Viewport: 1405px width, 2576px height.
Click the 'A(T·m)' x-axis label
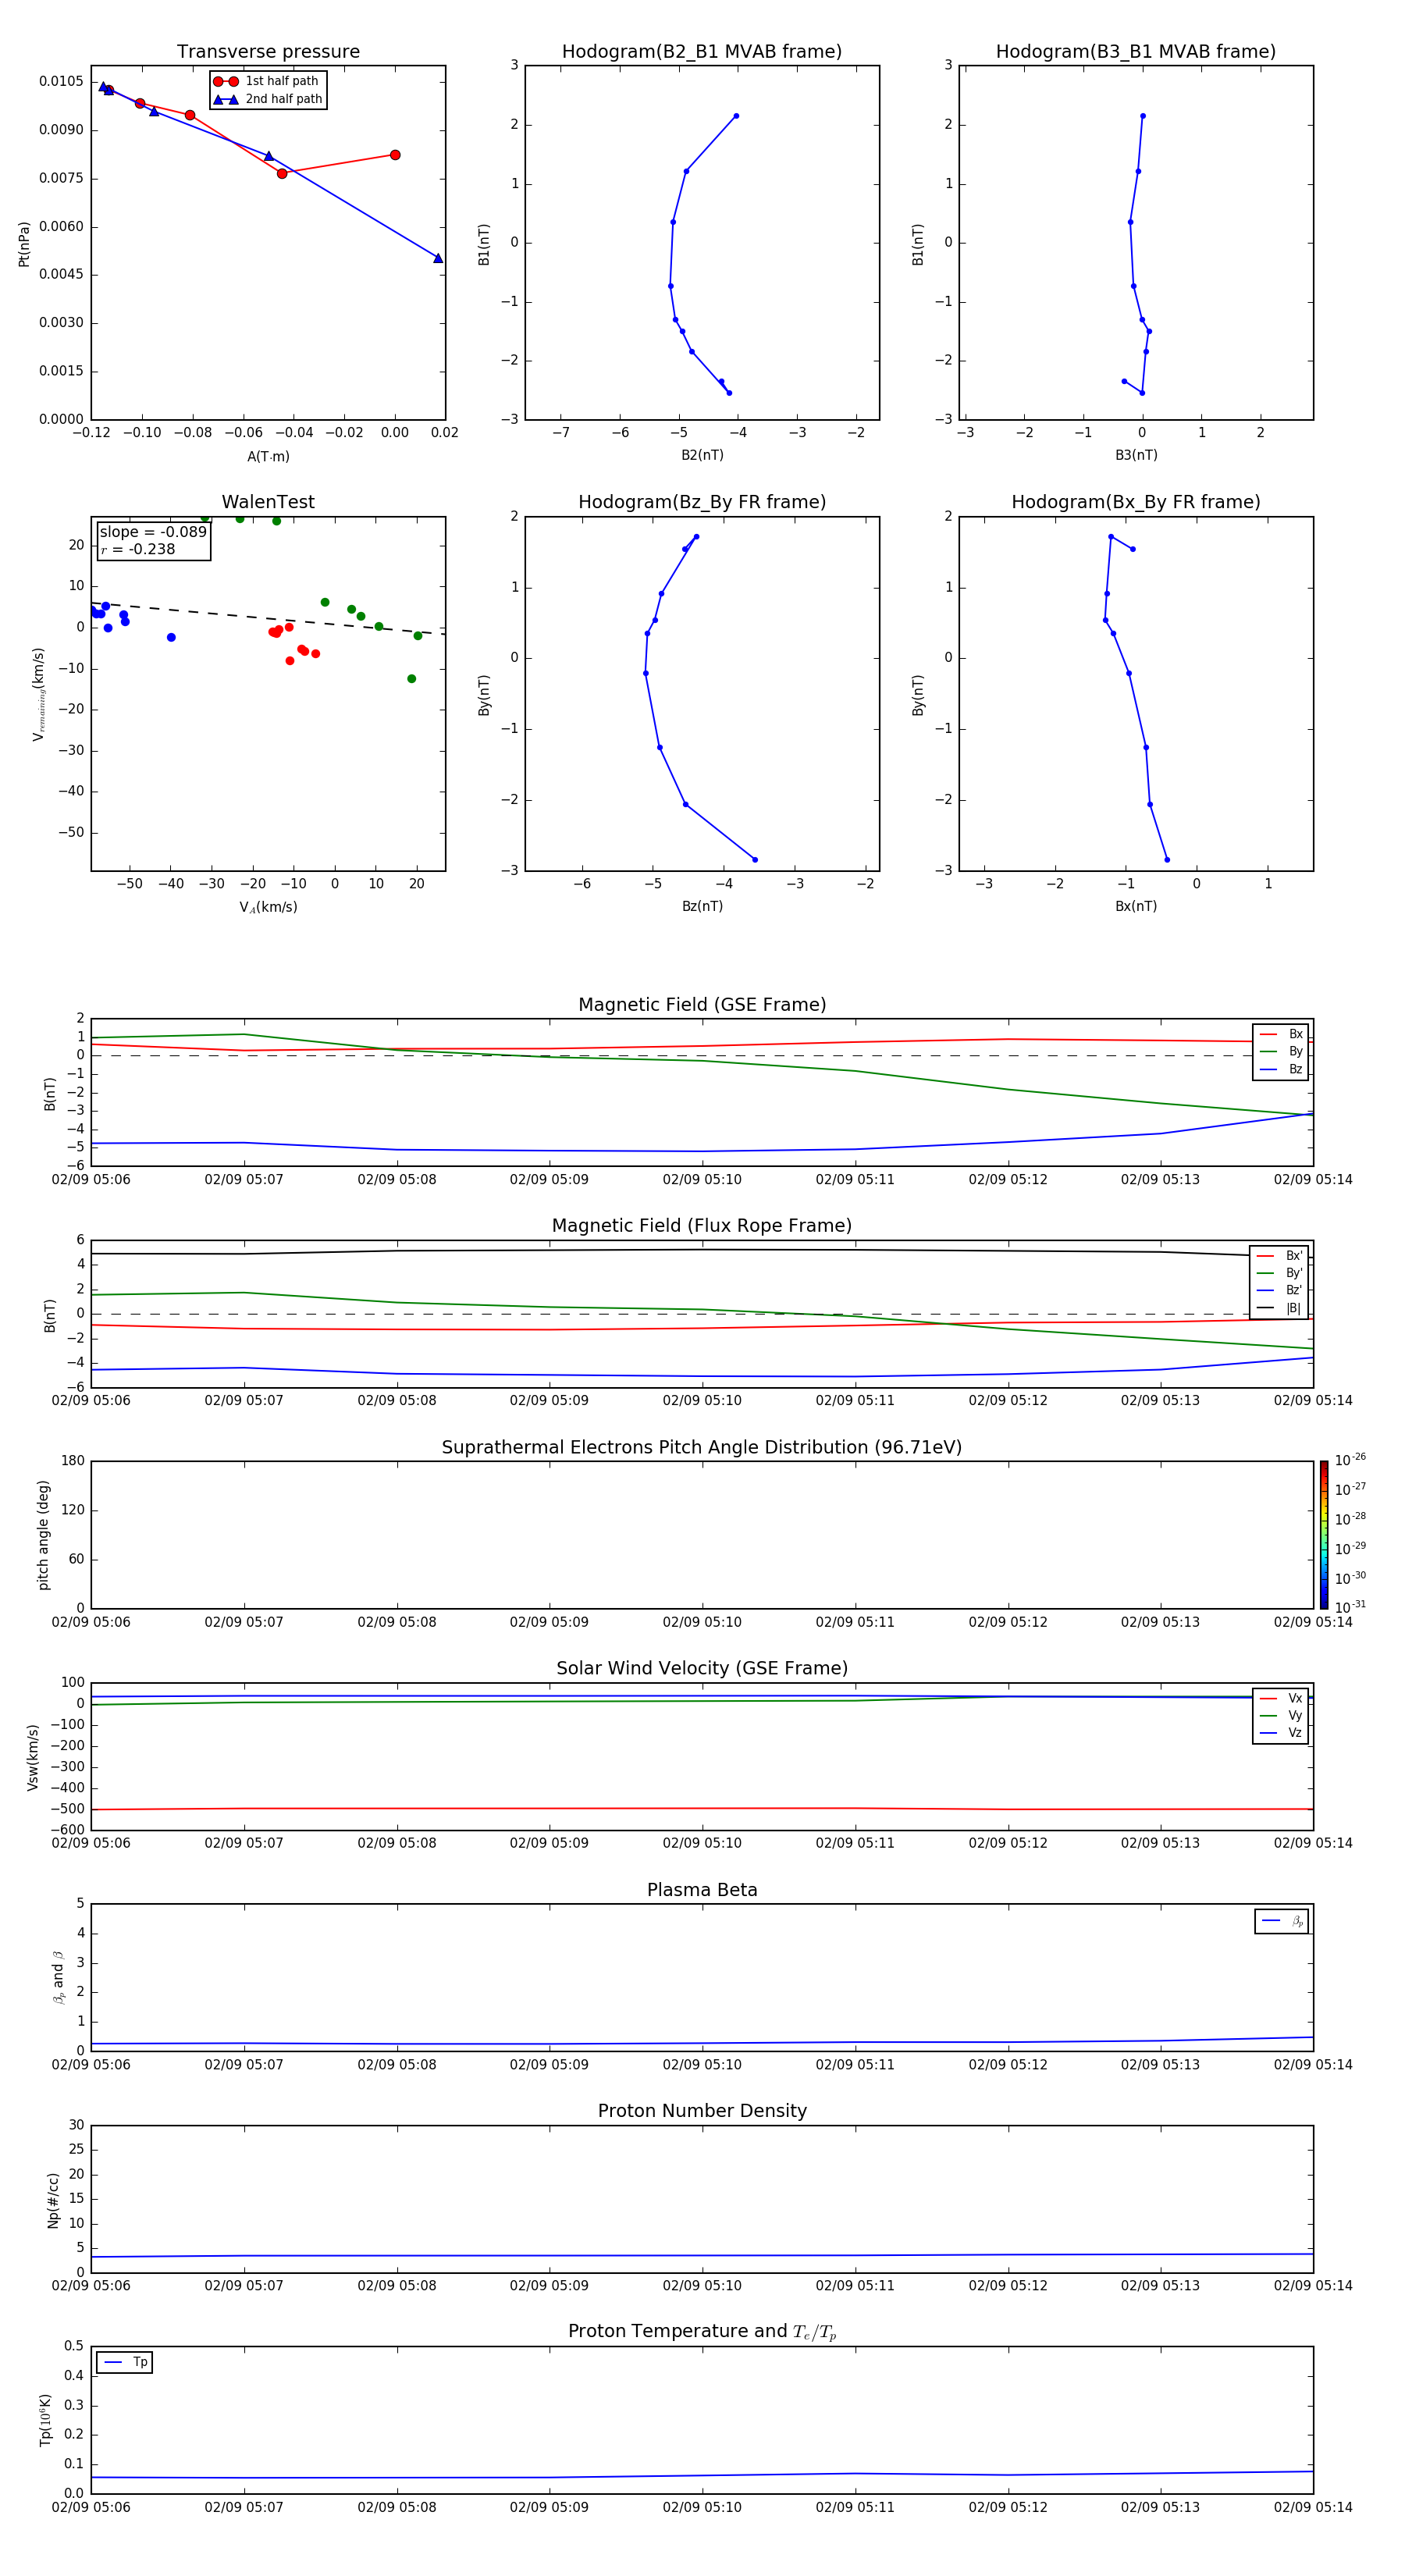[x=268, y=457]
